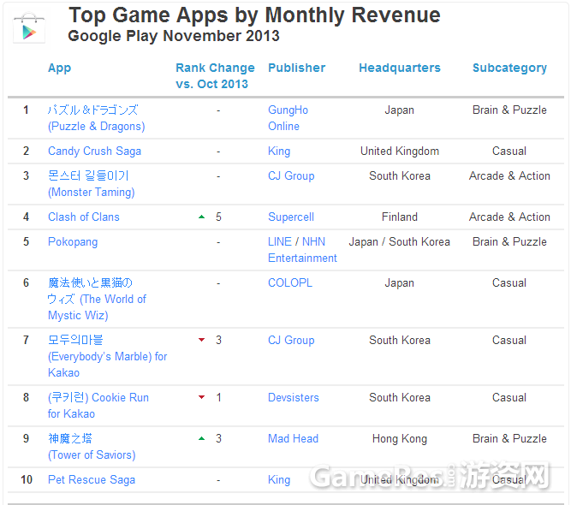Open the Puzzle & Dragons app link

(x=97, y=118)
